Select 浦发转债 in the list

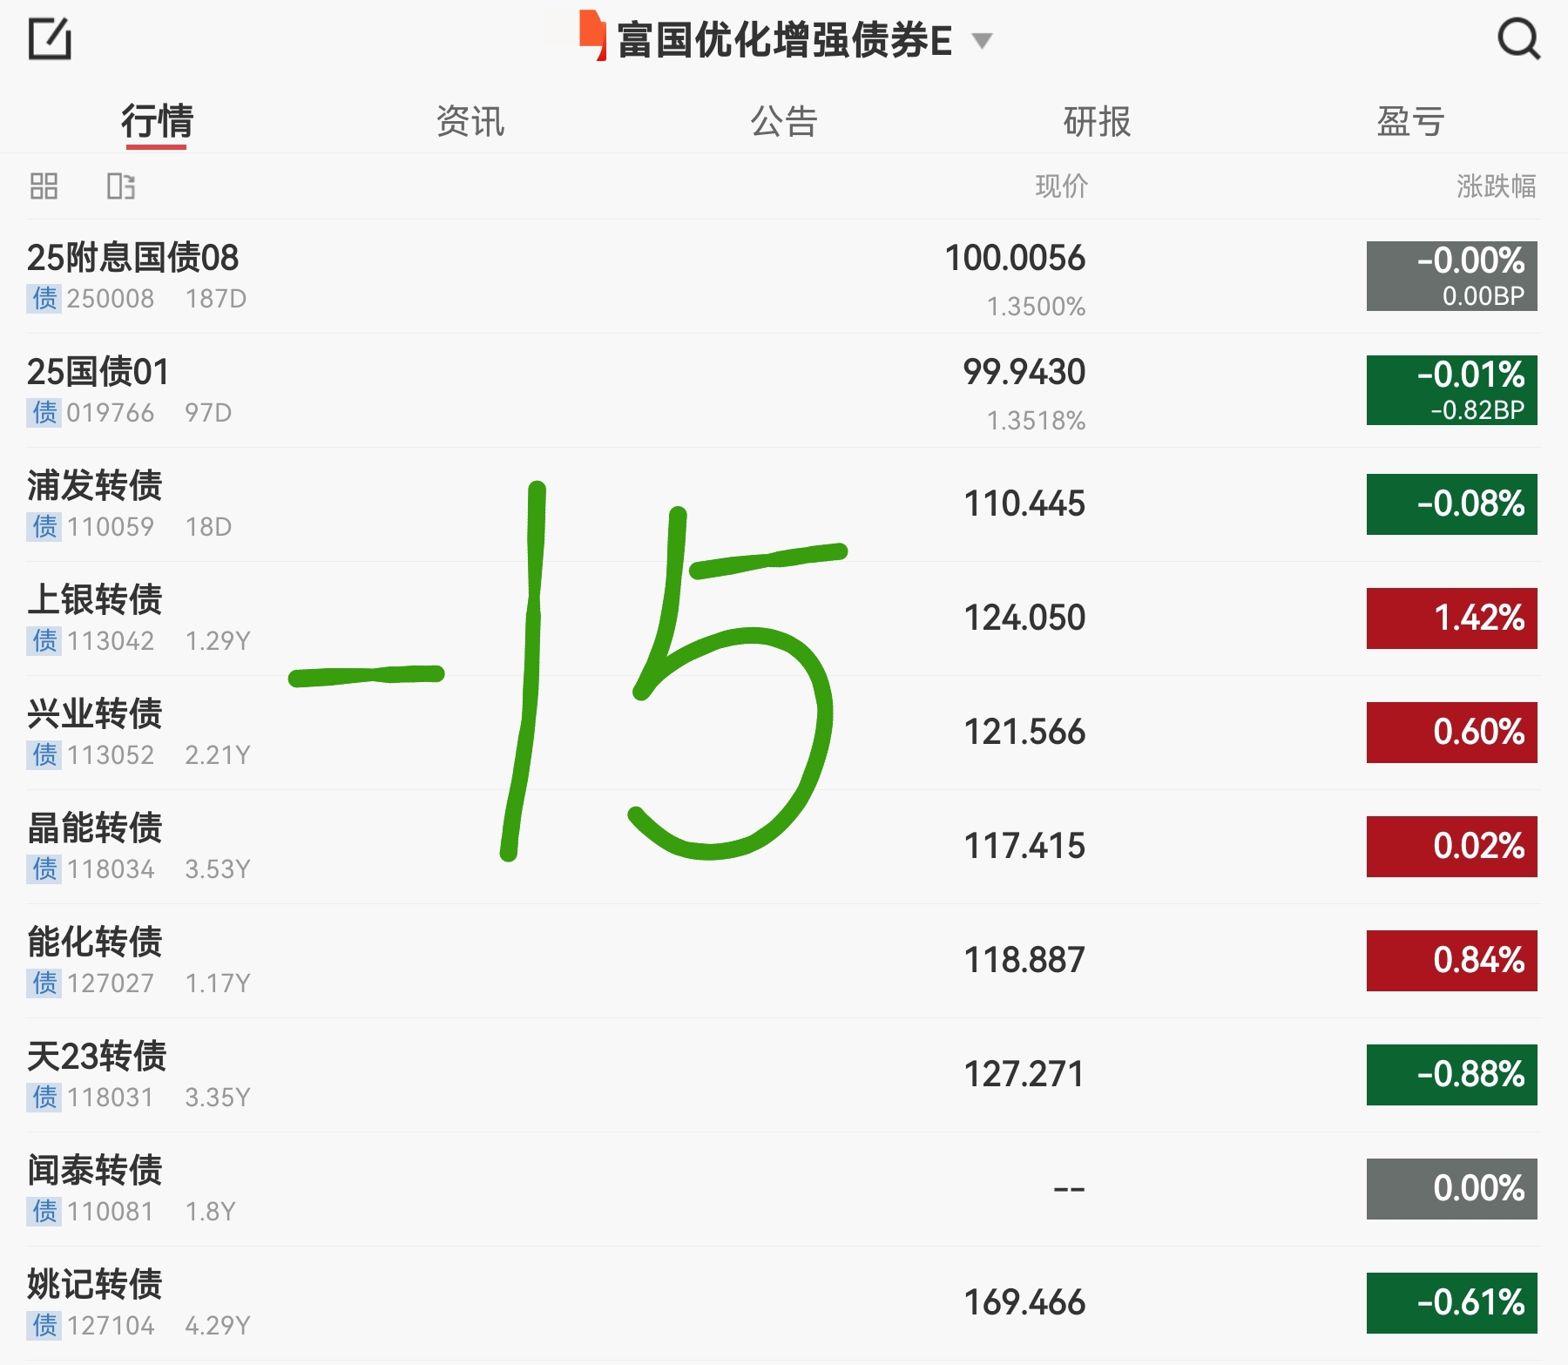(x=783, y=504)
